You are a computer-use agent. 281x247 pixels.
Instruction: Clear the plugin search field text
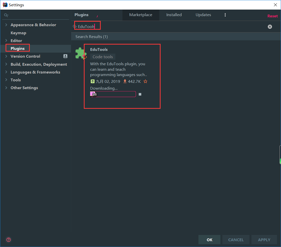(270, 27)
